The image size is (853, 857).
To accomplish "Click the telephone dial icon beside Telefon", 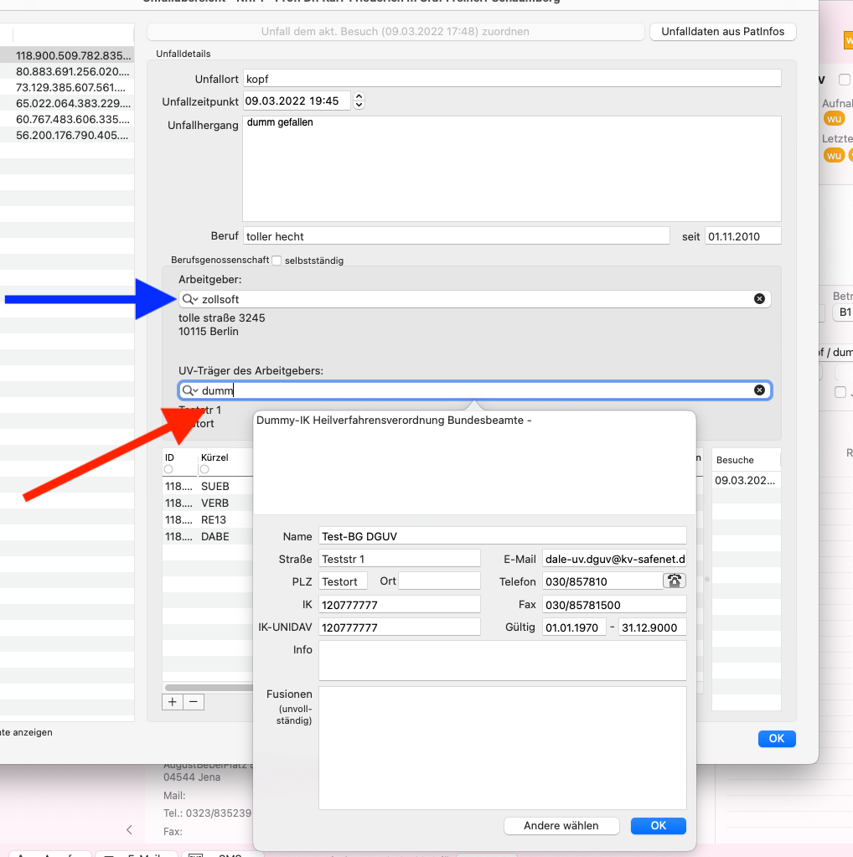I will coord(675,581).
